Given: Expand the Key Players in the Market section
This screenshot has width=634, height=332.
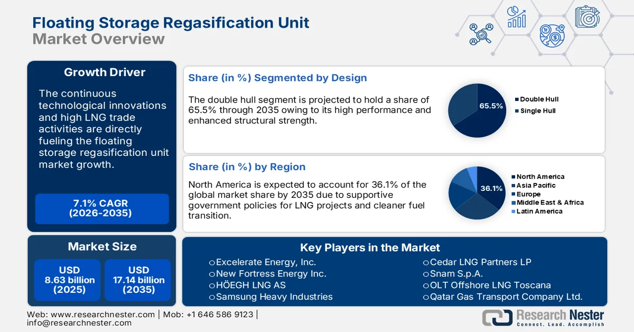Looking at the screenshot, I should tap(370, 247).
